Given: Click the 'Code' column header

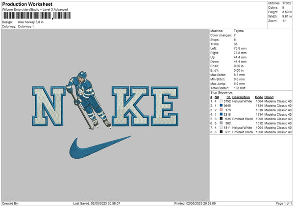Looking at the screenshot, I should point(259,97).
